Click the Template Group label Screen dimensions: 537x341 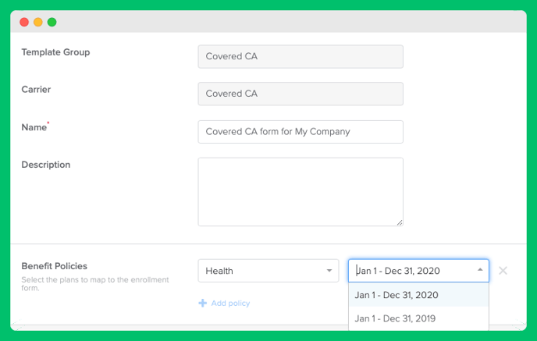tap(55, 52)
